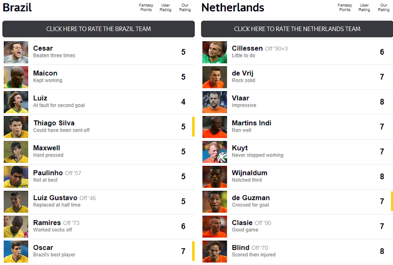
Task: Open the Paulinho name link
Action: tap(48, 173)
